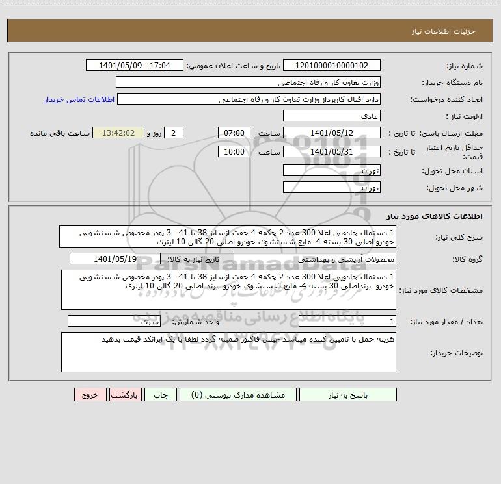This screenshot has width=501, height=484.
Task: Click the بازگشت back button
Action: coord(126,395)
